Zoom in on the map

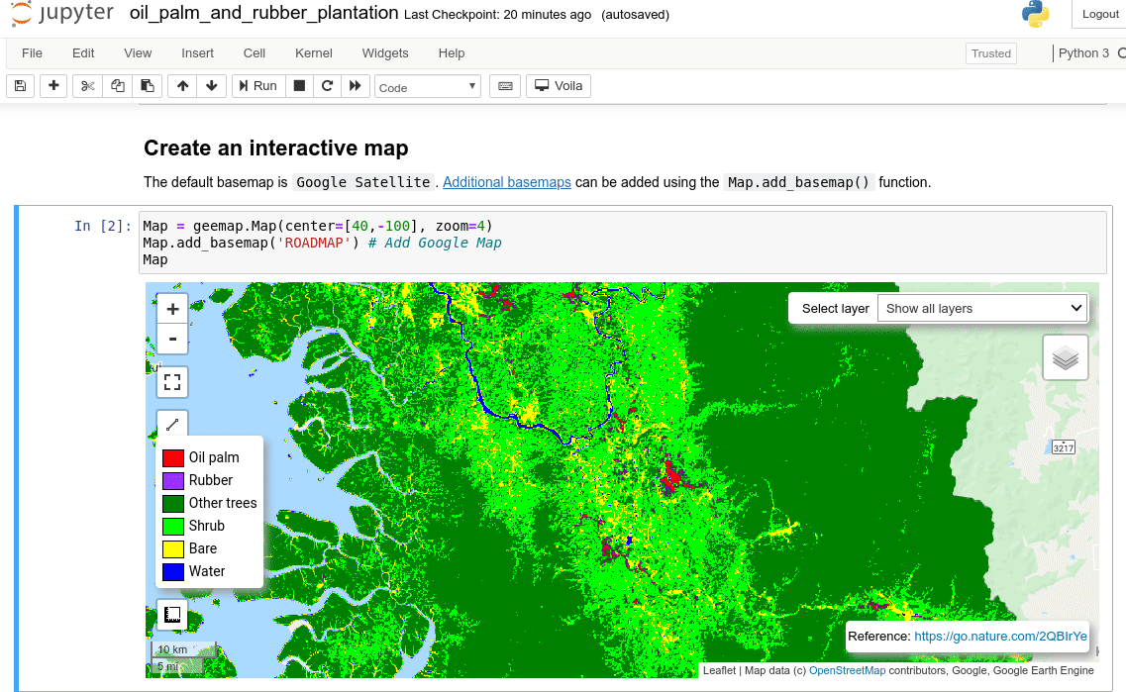click(x=171, y=308)
